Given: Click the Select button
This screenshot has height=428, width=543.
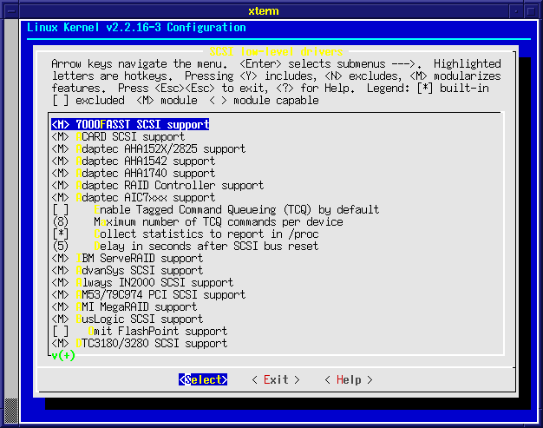Looking at the screenshot, I should [x=203, y=379].
